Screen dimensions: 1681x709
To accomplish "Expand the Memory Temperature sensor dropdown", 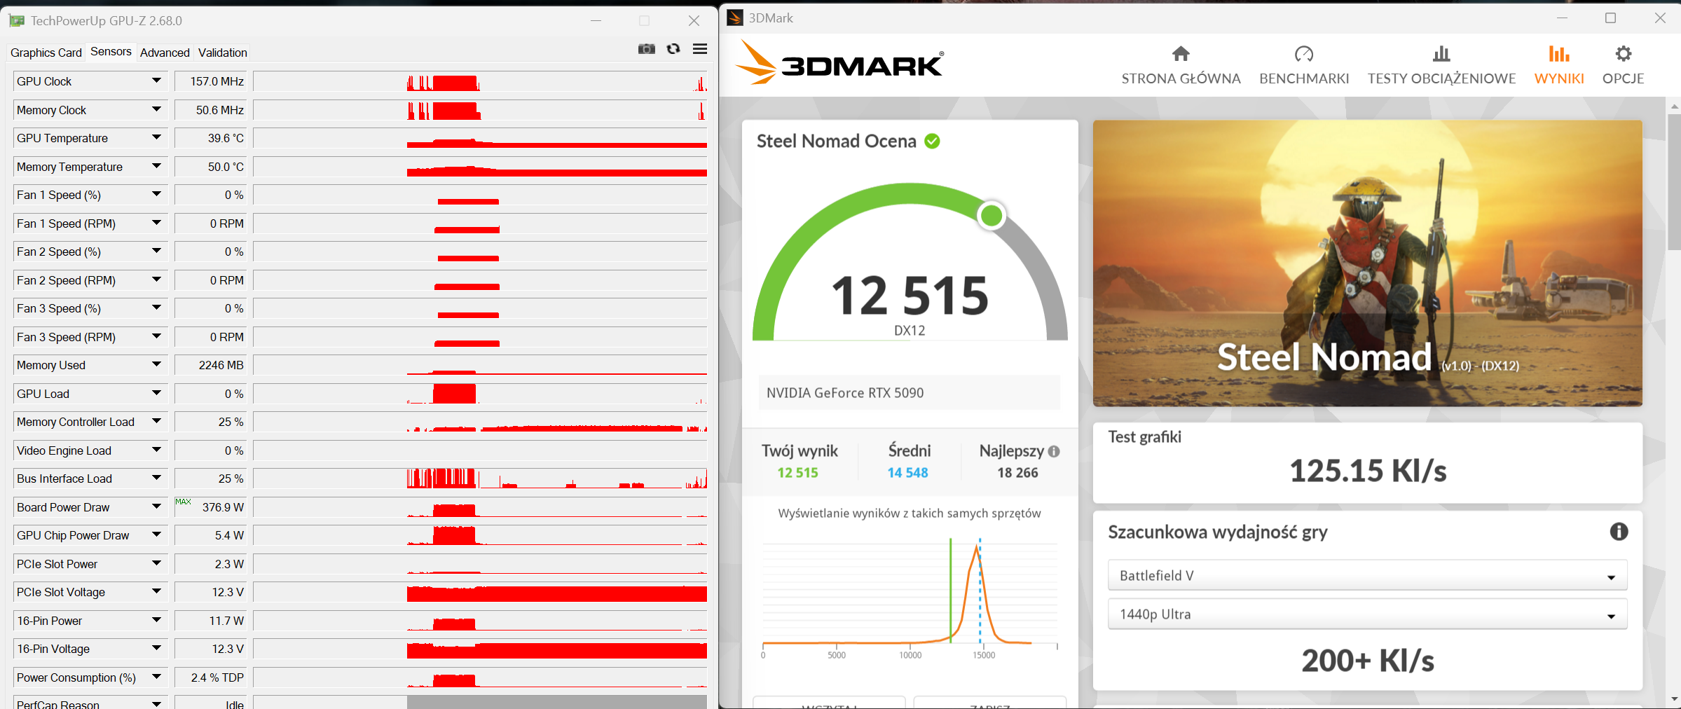I will click(x=156, y=167).
